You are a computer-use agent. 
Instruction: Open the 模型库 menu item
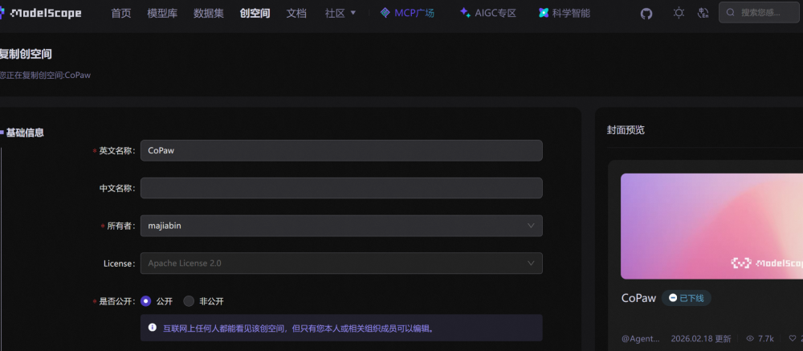(x=162, y=14)
